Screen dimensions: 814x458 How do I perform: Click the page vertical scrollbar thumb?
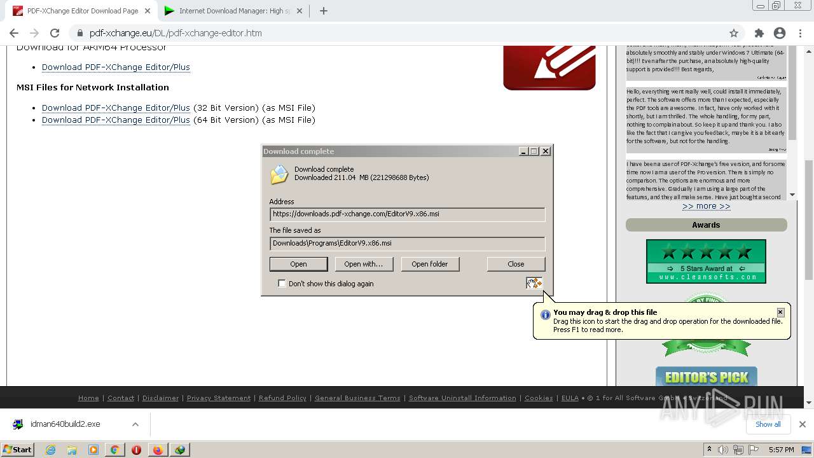point(809,219)
